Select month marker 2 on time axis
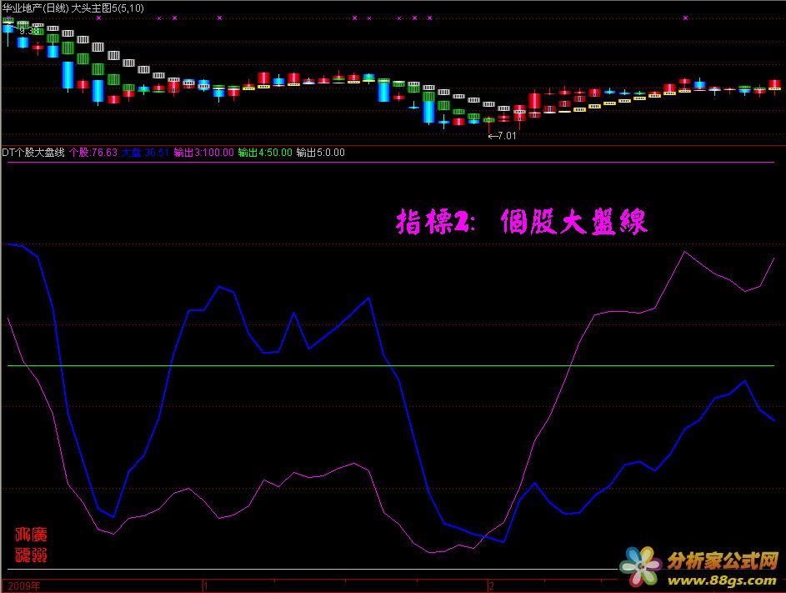Screen dimensions: 786x593 (491, 585)
